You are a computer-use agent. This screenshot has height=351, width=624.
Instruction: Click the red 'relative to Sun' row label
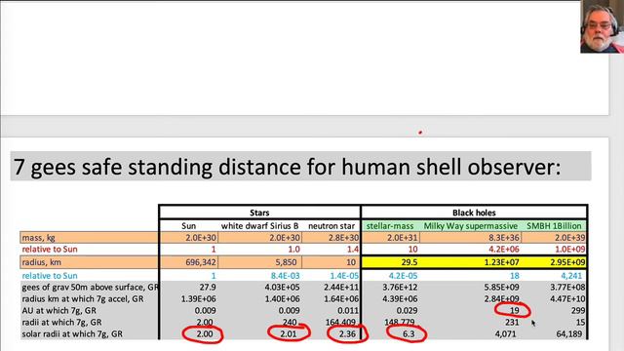tap(50, 250)
